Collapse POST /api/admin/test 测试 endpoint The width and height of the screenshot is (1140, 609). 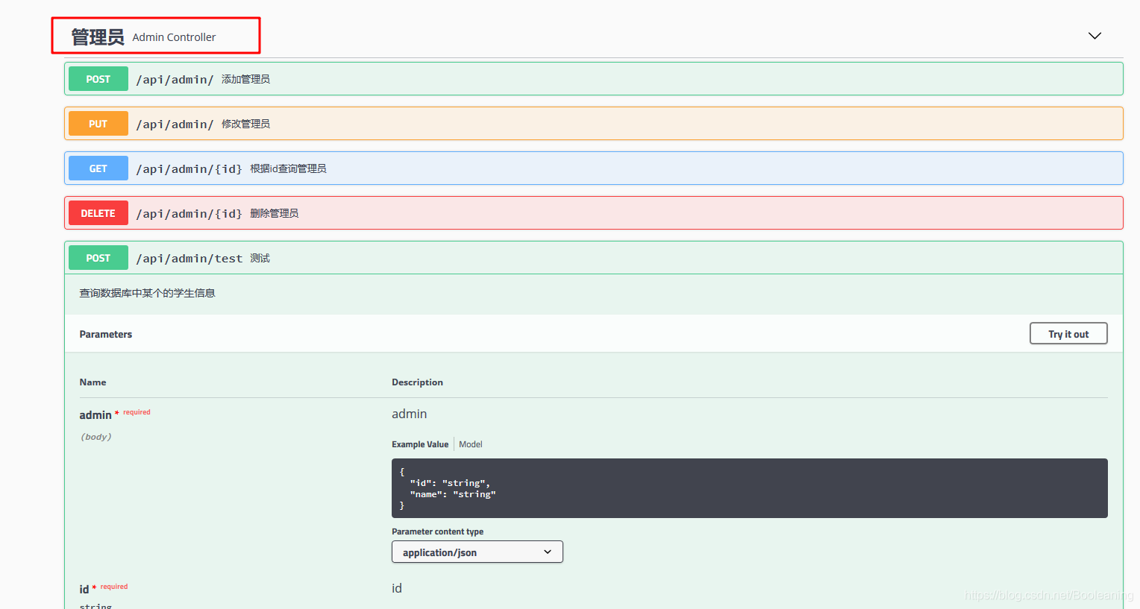[x=593, y=258]
